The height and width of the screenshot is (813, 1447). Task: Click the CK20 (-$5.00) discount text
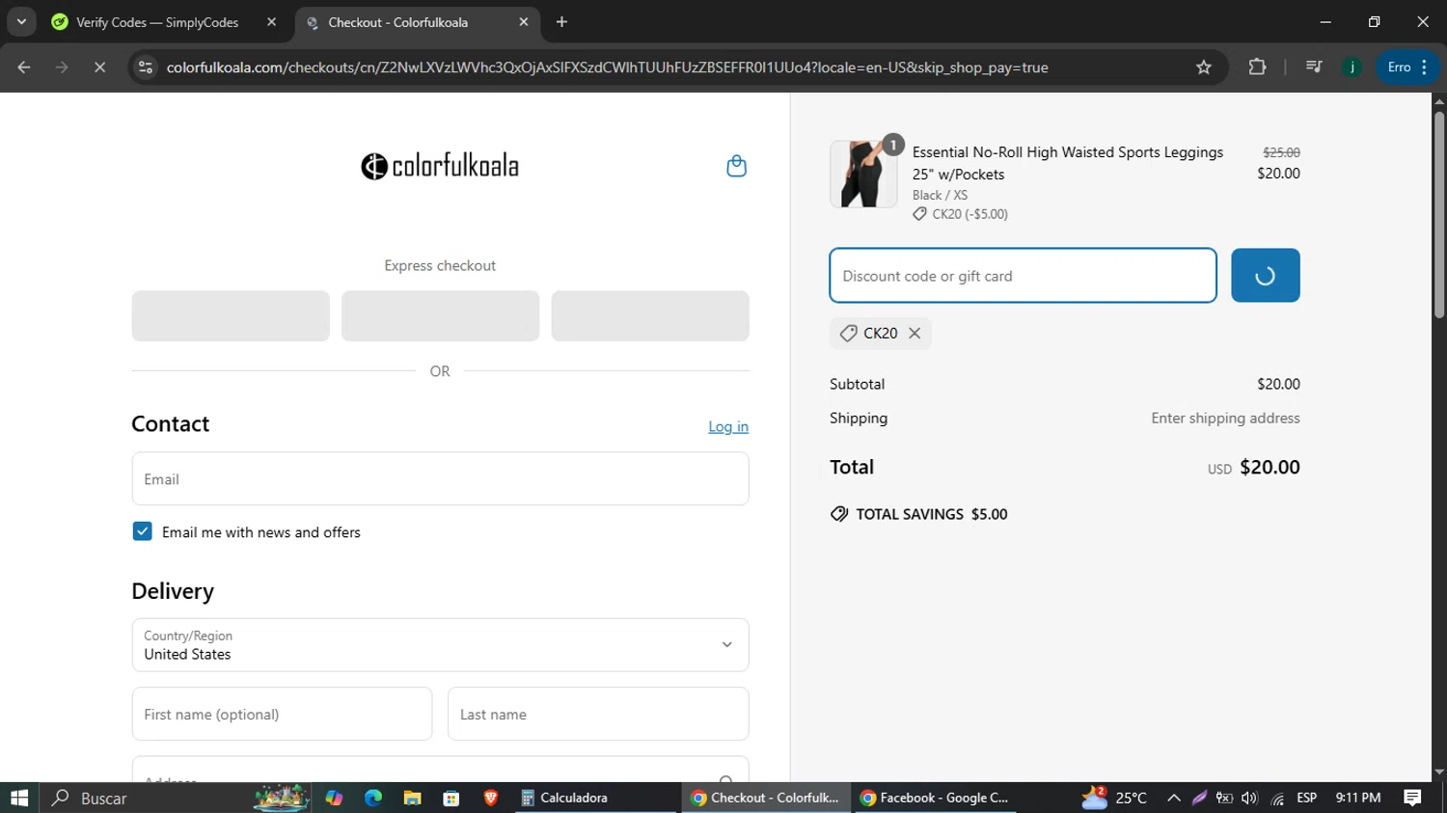click(x=969, y=214)
